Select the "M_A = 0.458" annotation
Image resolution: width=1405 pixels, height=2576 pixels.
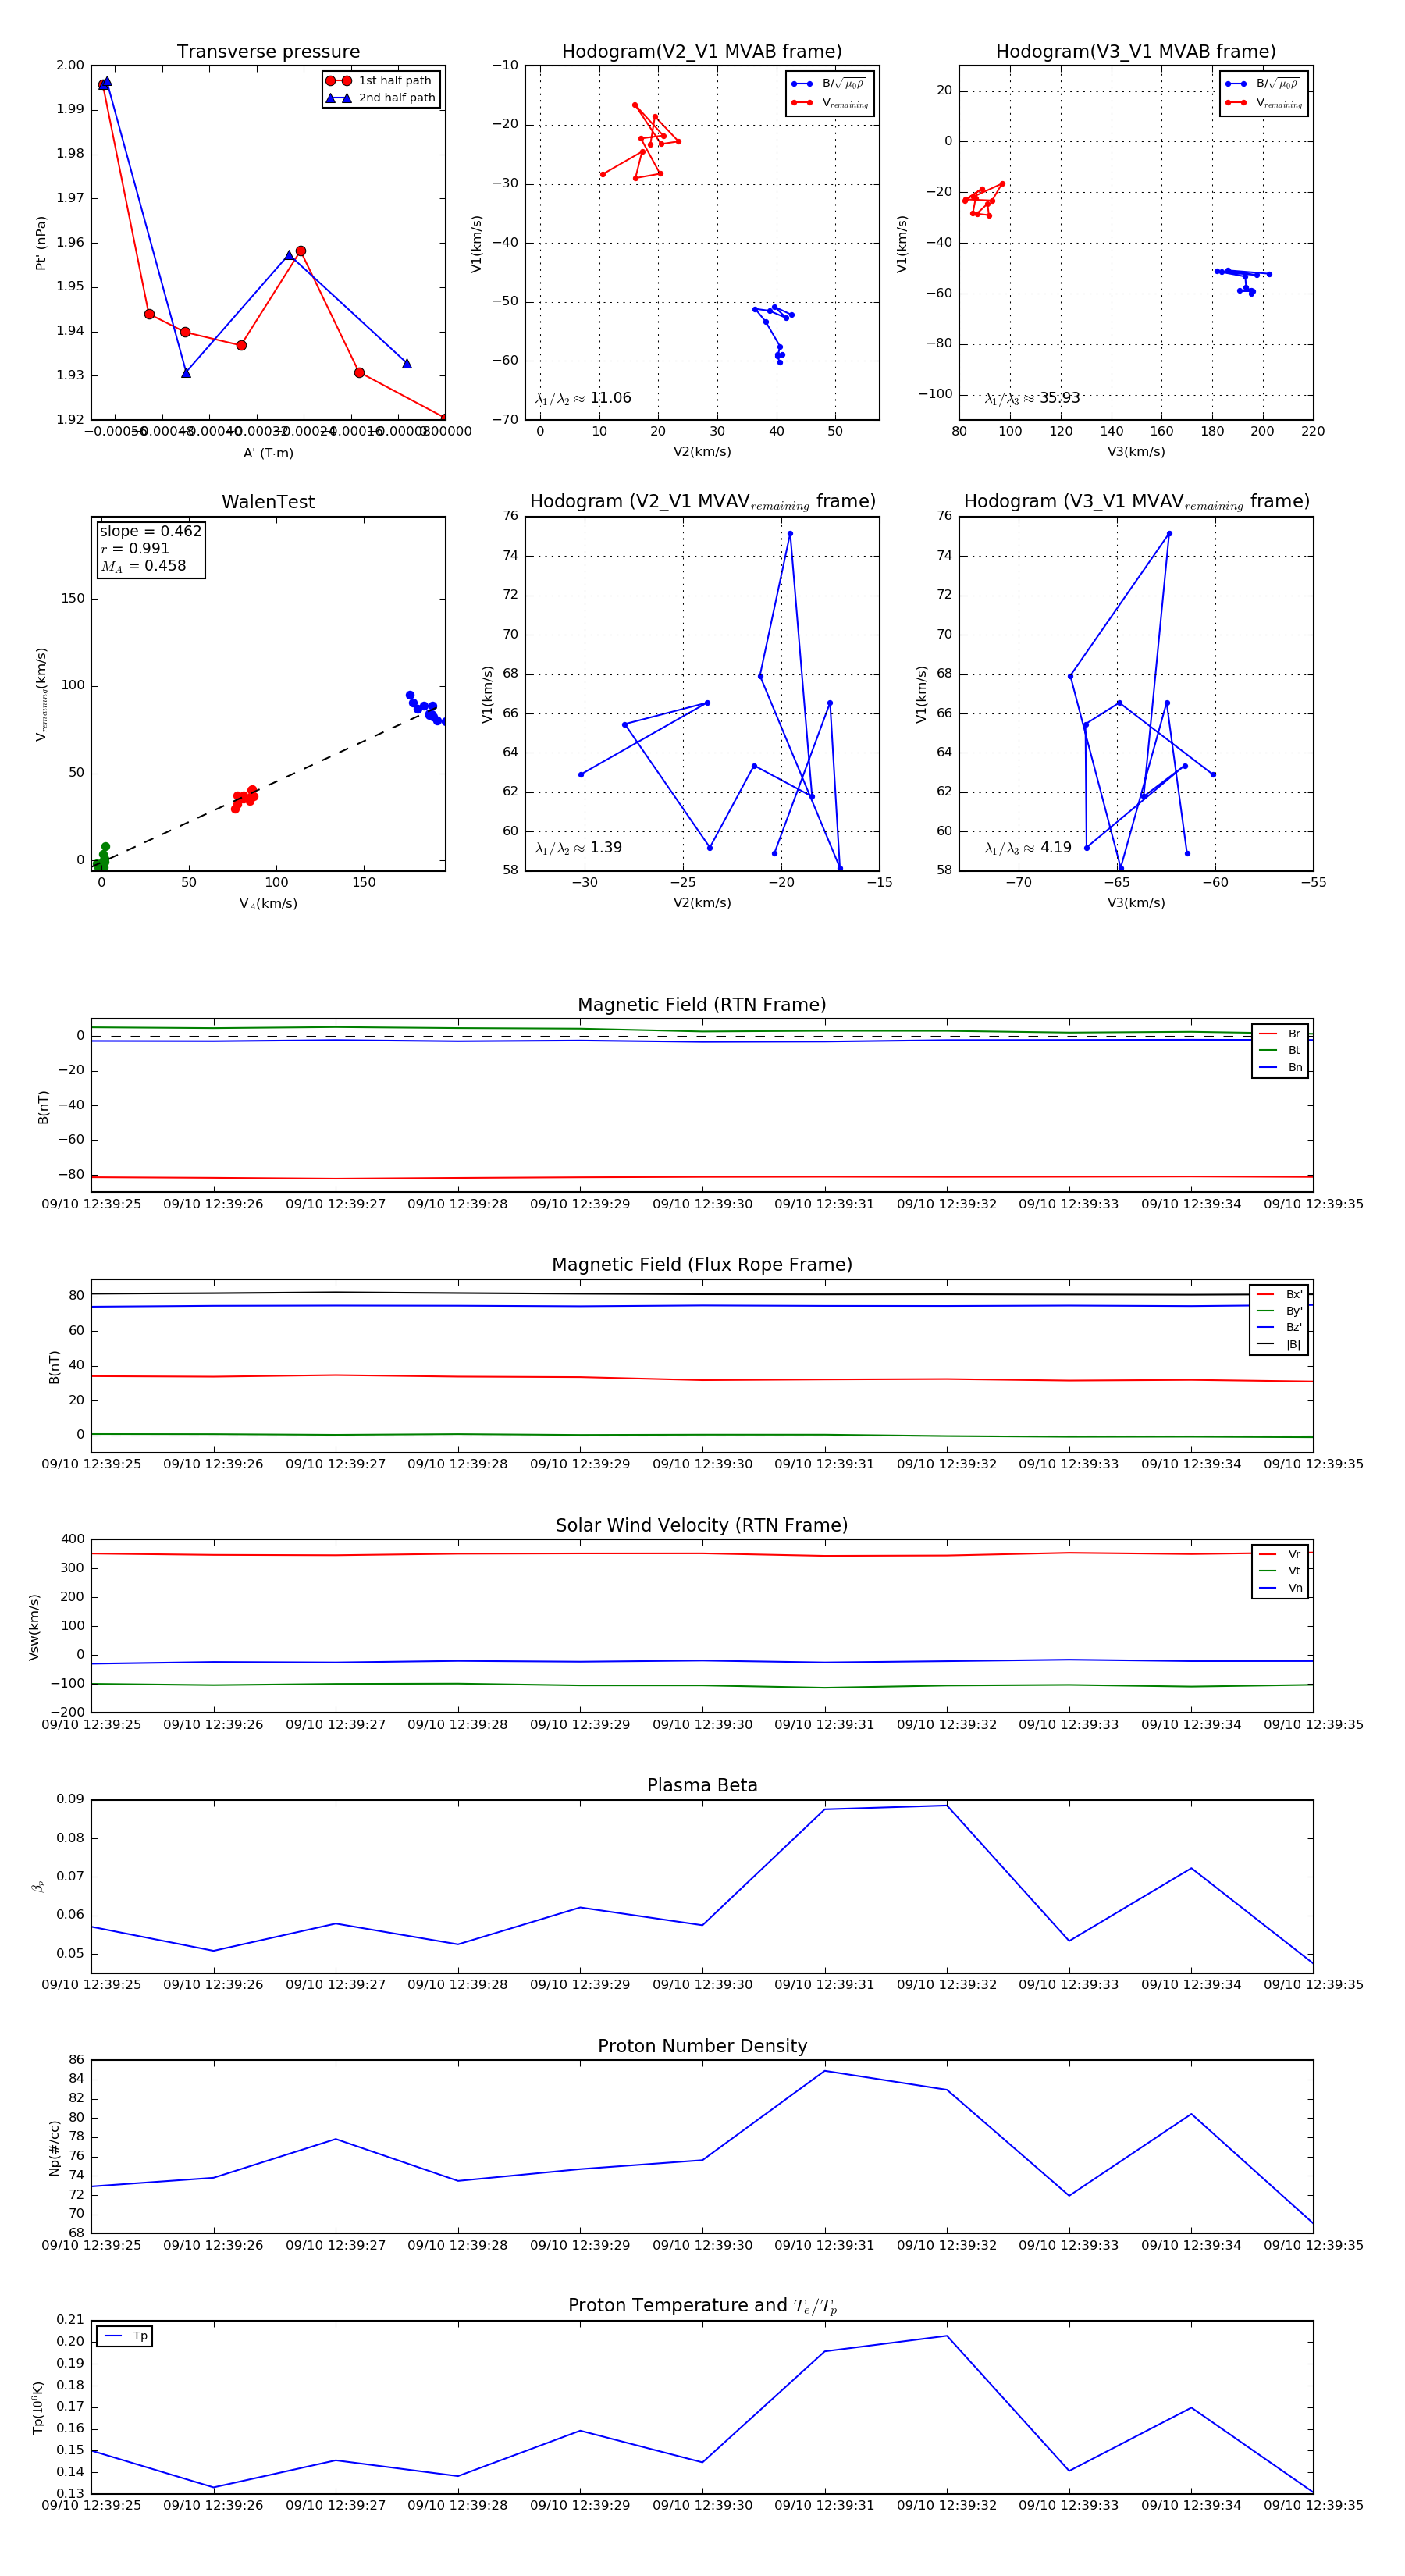[143, 566]
